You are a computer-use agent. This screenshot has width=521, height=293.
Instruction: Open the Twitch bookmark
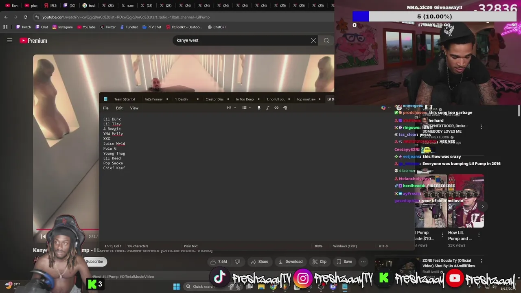[23, 27]
